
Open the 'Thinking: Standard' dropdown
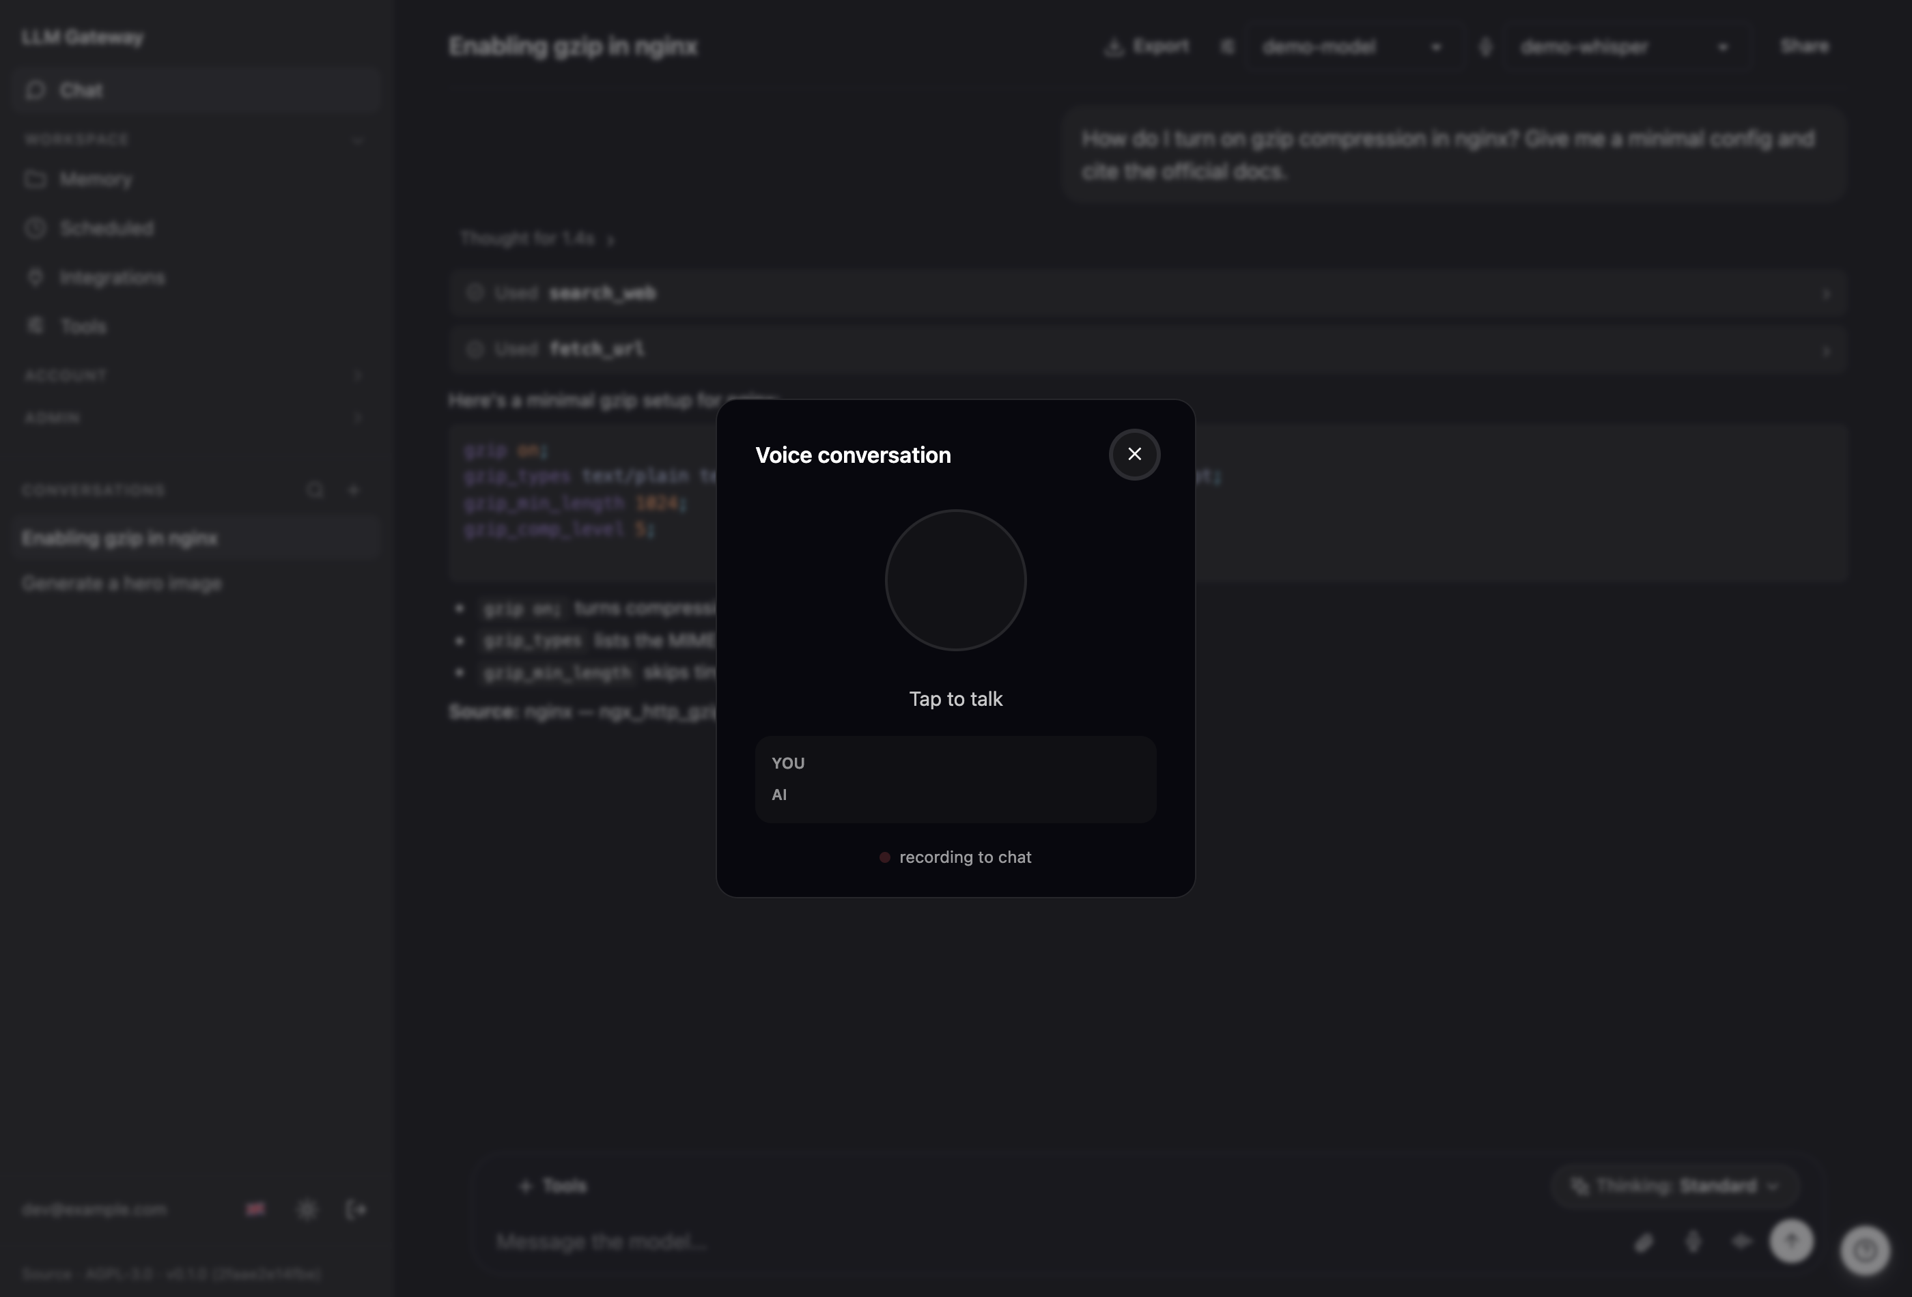tap(1675, 1185)
